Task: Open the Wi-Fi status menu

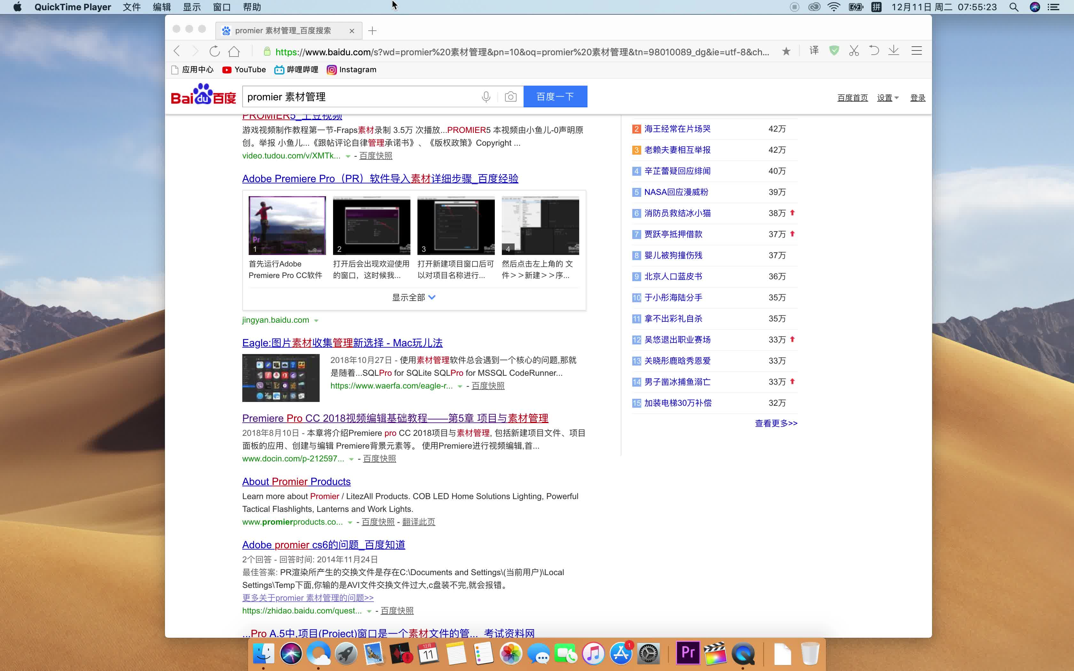Action: pos(834,7)
